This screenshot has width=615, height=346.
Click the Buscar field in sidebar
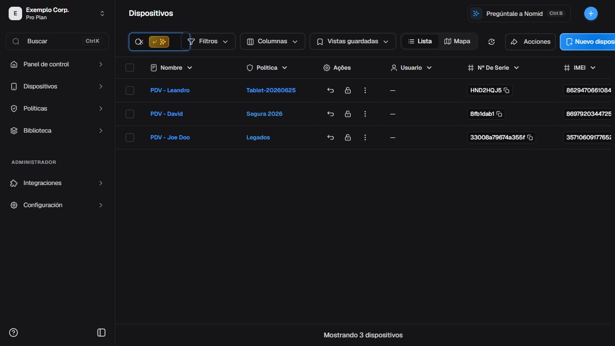57,41
